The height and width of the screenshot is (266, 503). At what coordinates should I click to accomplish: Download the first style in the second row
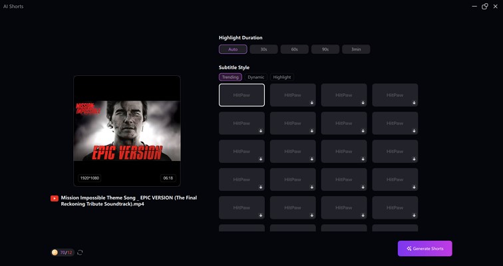[261, 131]
